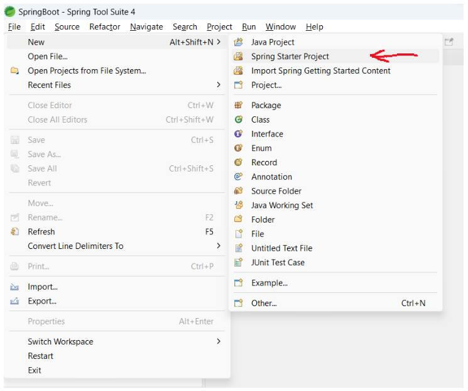Click the New label in File menu
The width and height of the screenshot is (468, 391).
(36, 42)
